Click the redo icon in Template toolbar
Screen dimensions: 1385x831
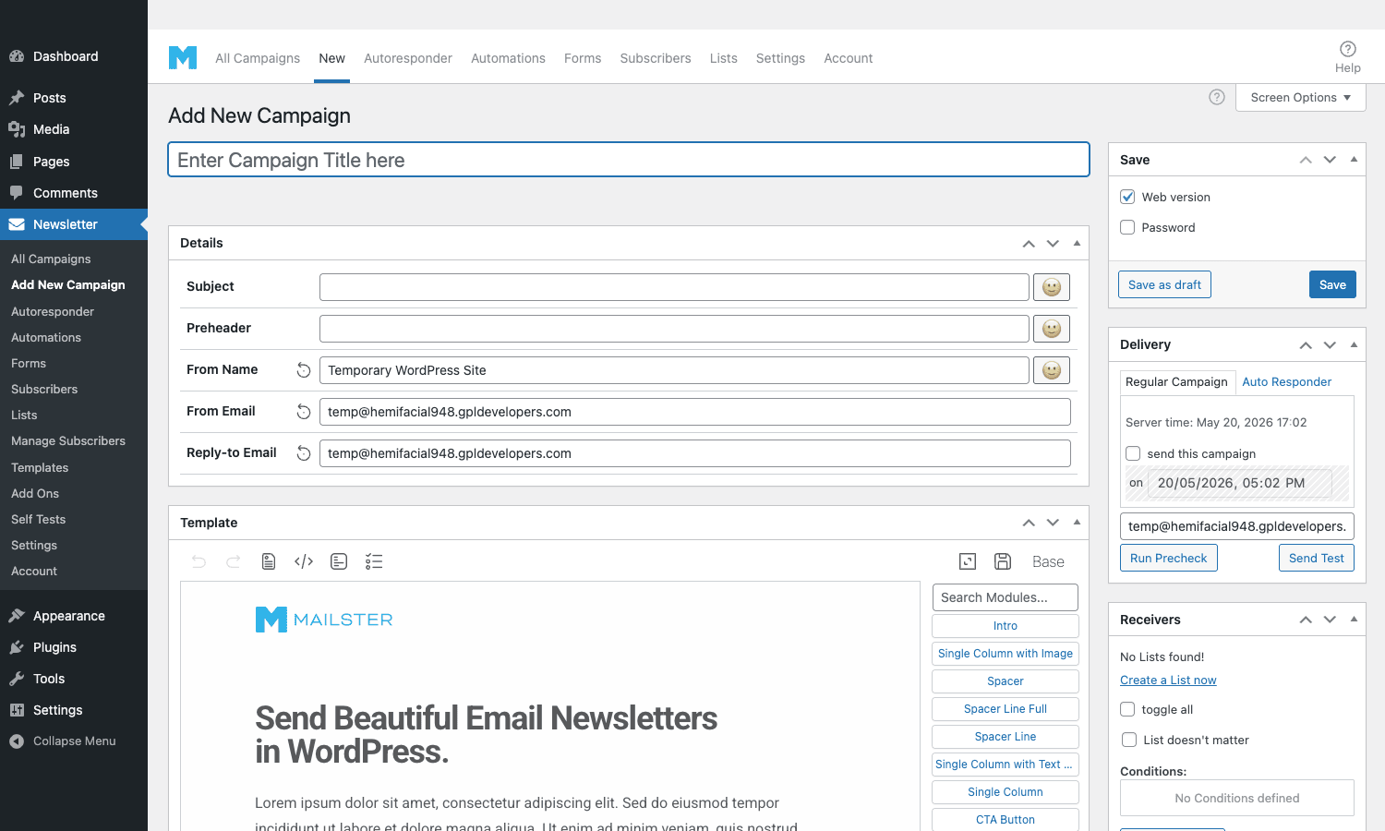click(234, 561)
